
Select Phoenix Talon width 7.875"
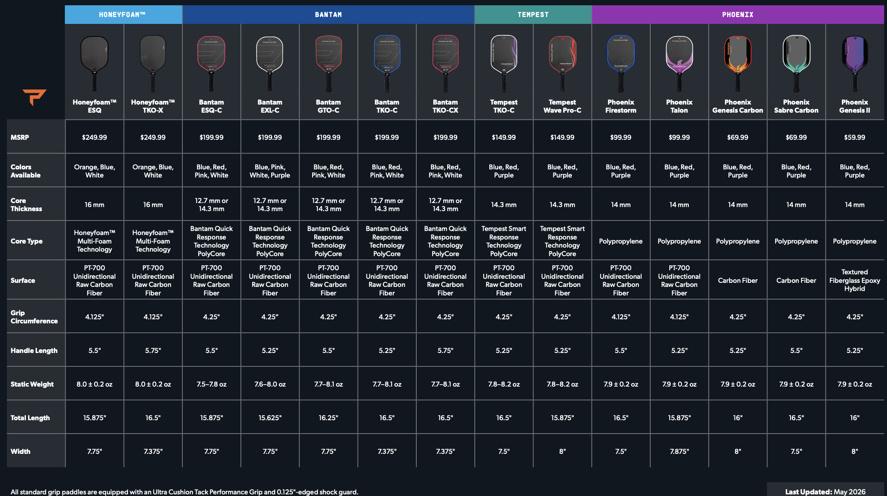click(x=679, y=451)
